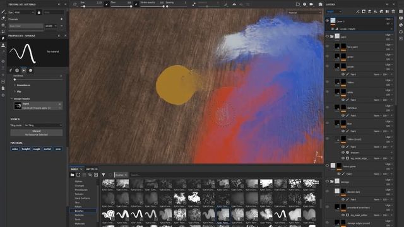
Task: Select Hard Surfaces category in shelf
Action: (x=82, y=198)
